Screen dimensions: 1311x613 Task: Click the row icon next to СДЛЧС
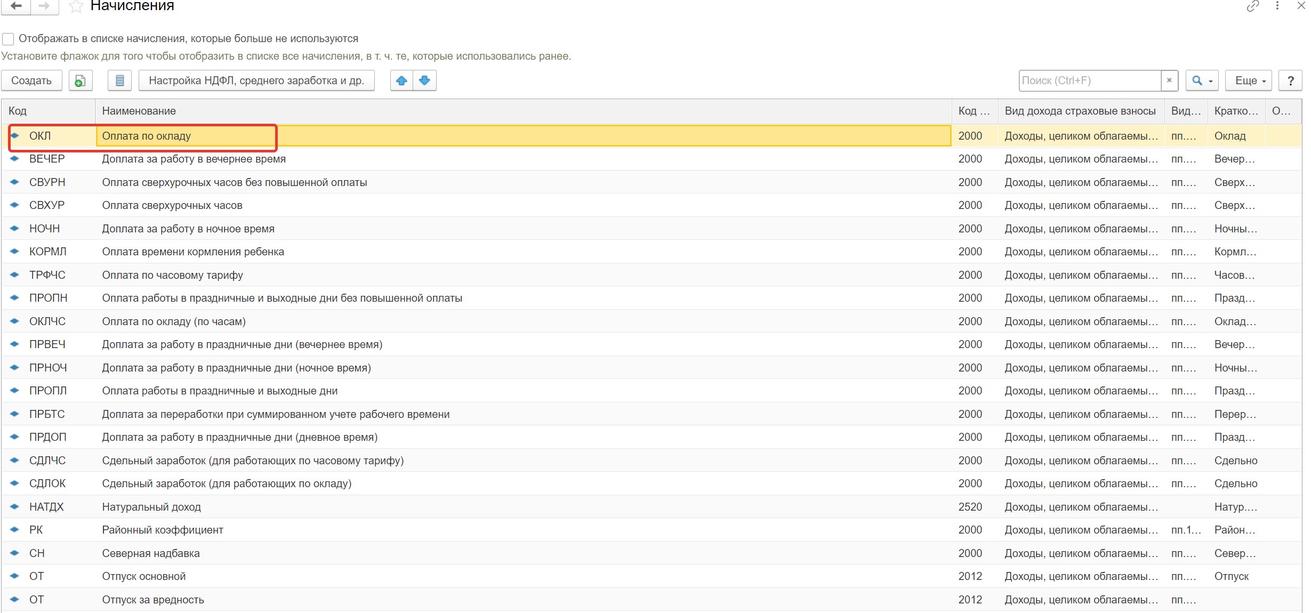coord(15,460)
